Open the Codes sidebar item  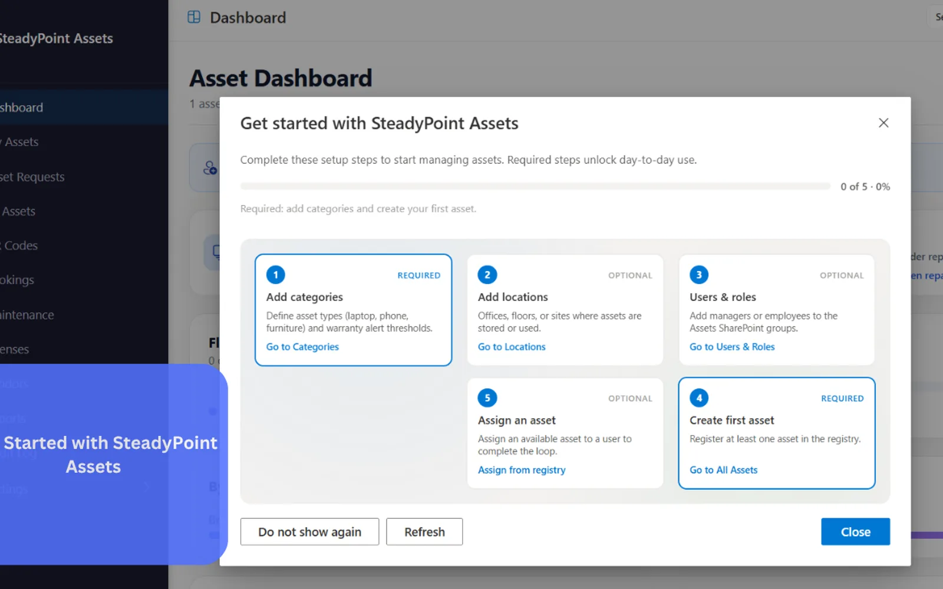tap(19, 246)
